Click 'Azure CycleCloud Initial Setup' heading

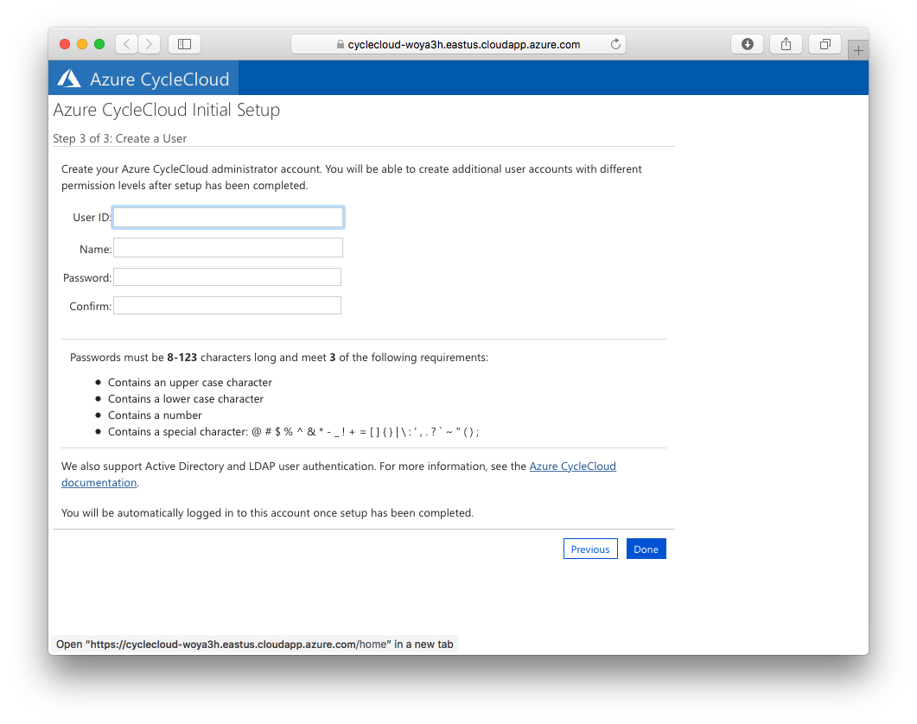(167, 110)
